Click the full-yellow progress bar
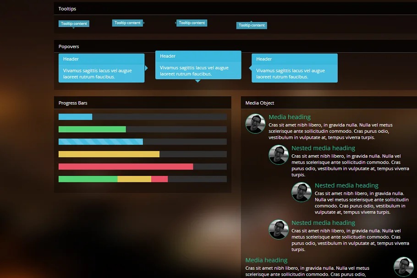This screenshot has width=417, height=278. tap(109, 154)
